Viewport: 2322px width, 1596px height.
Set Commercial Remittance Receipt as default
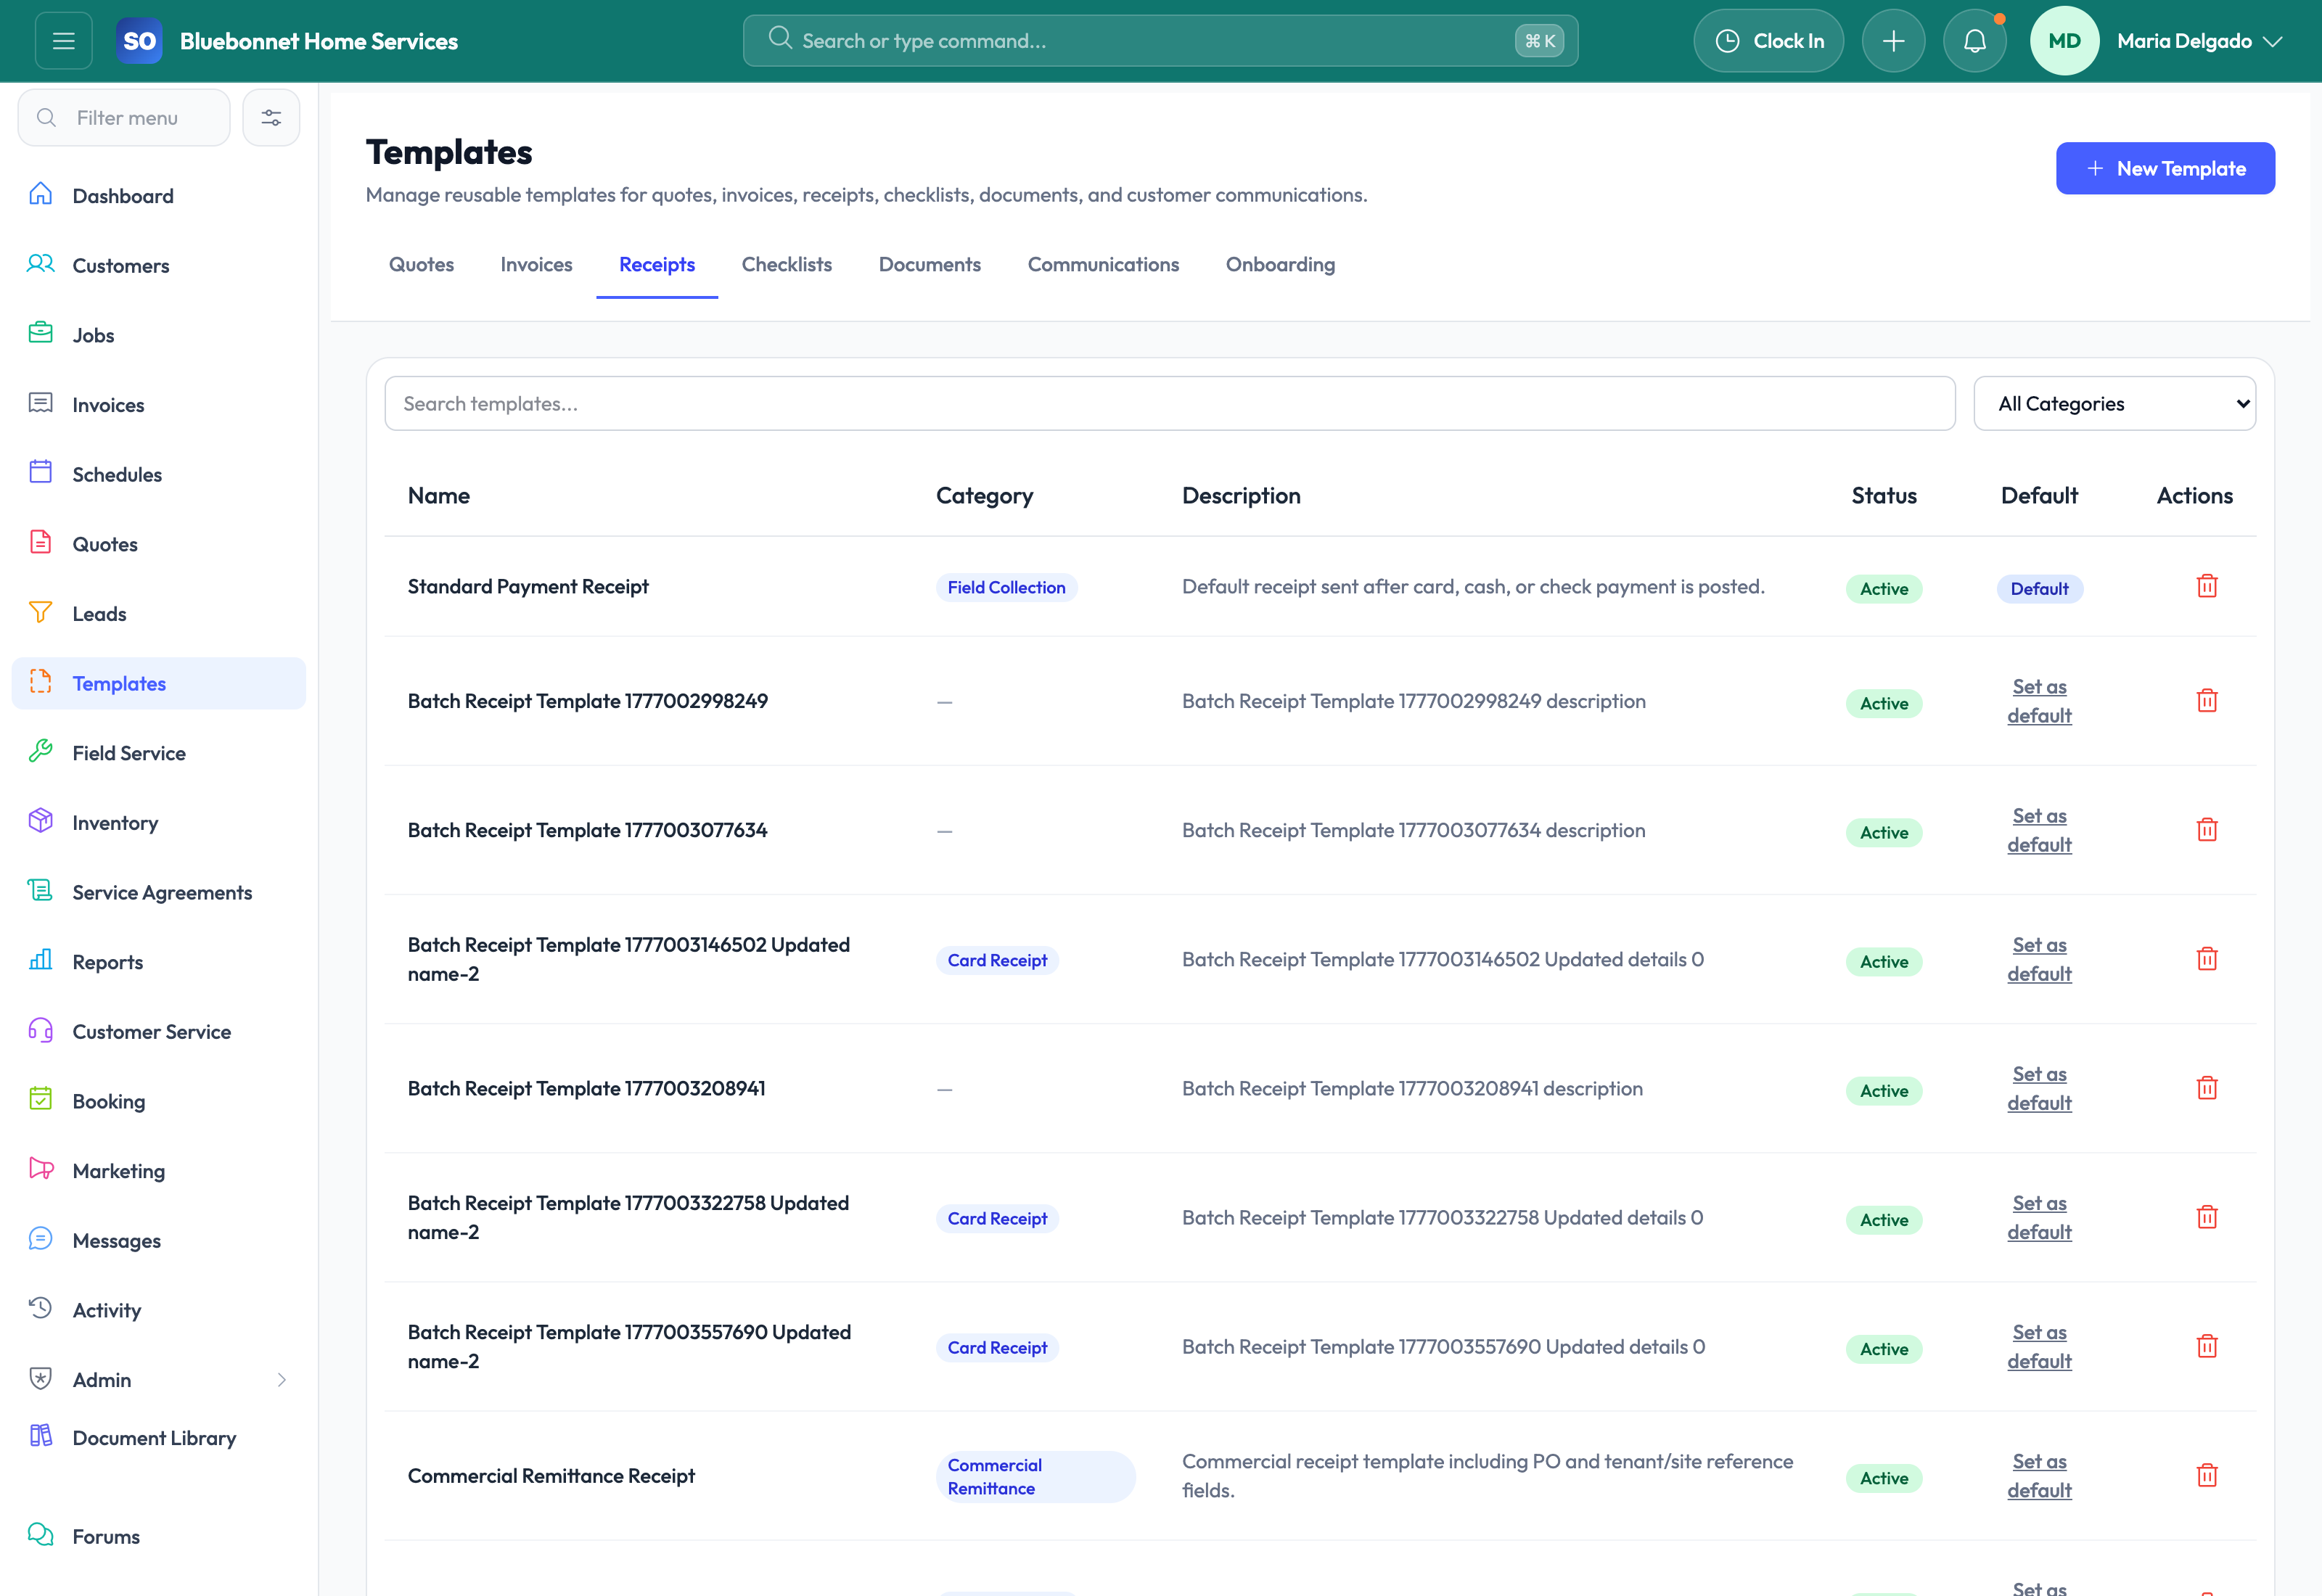pos(2039,1475)
